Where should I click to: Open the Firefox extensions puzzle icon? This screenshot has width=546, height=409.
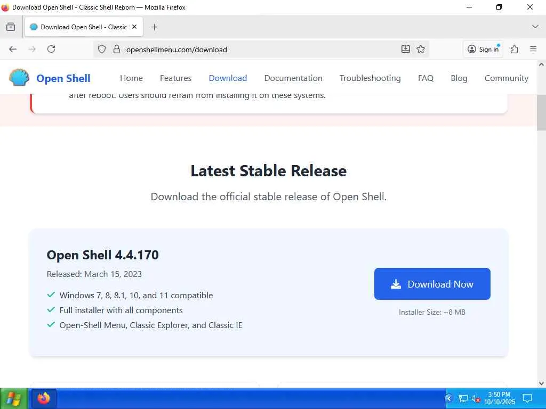click(515, 49)
